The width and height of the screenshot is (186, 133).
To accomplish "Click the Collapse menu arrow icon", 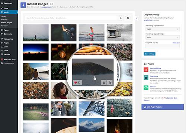I will point(2,63).
